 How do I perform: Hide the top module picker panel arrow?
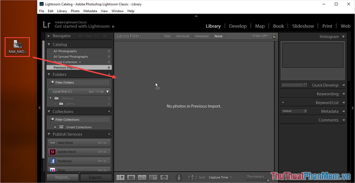pyautogui.click(x=196, y=16)
